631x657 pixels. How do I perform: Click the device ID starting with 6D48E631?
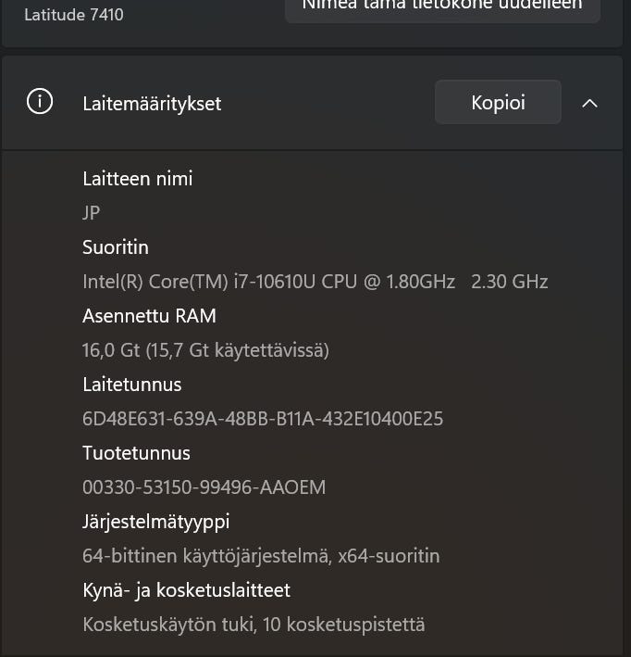263,419
